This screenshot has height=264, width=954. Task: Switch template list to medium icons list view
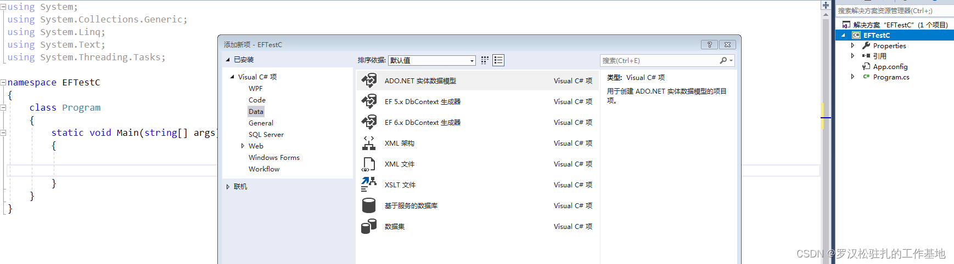(498, 60)
